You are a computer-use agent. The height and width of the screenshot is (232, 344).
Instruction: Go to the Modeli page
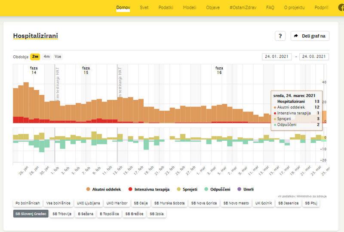(190, 8)
